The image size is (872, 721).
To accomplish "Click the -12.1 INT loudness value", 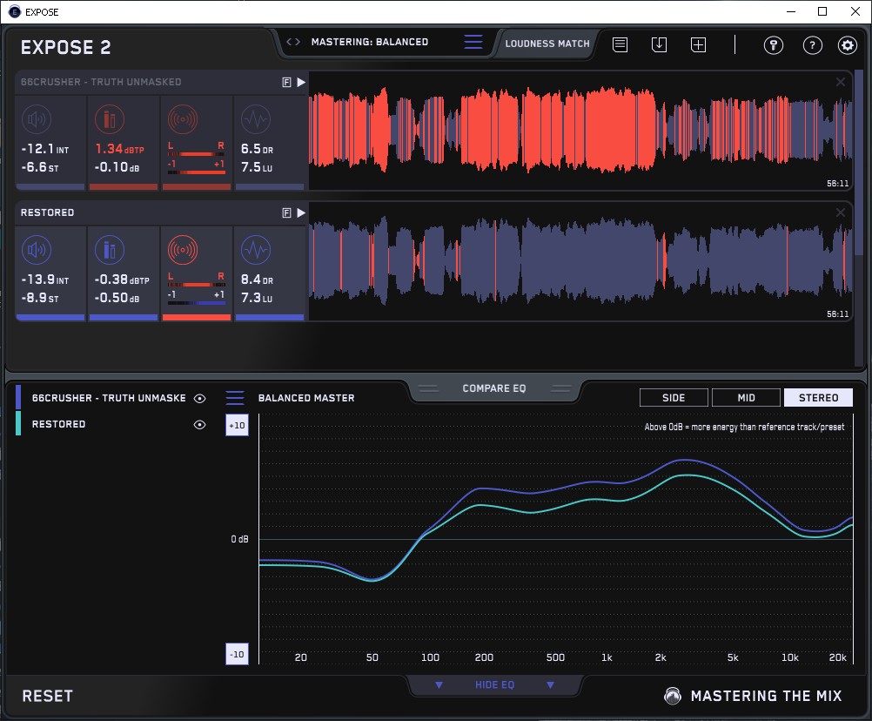I will point(44,149).
